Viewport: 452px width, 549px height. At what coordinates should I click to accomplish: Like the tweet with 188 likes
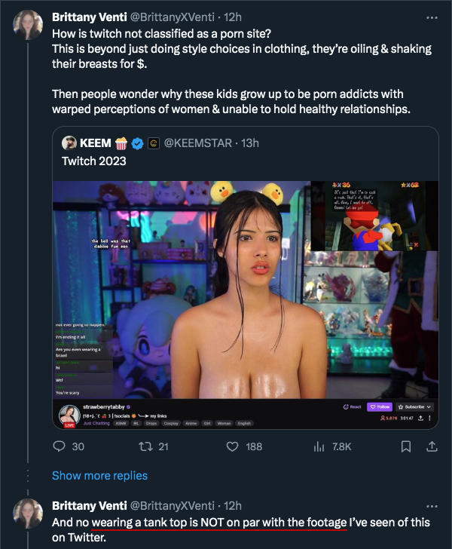(x=234, y=446)
